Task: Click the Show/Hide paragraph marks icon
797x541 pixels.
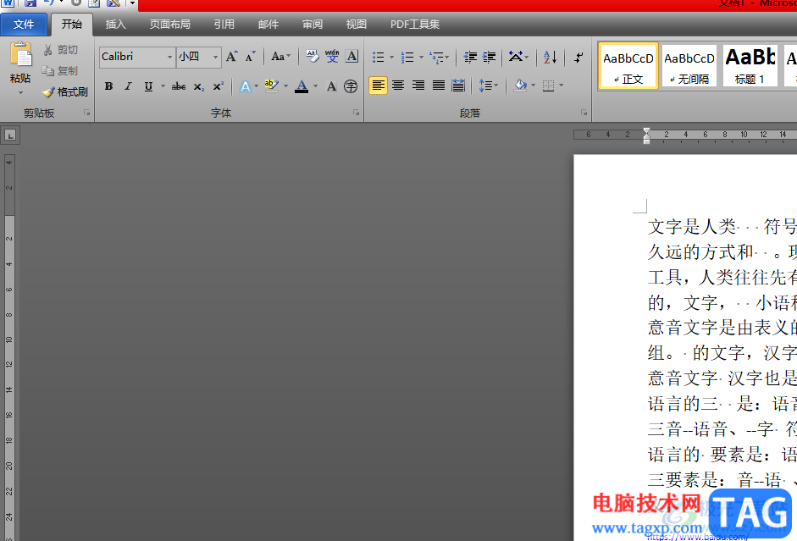Action: coord(578,57)
